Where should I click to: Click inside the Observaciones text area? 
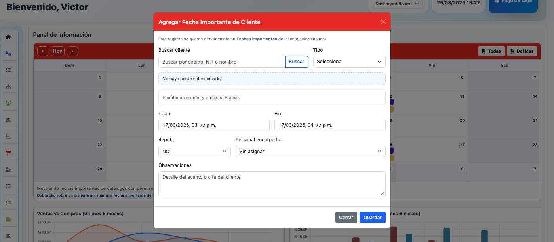272,184
